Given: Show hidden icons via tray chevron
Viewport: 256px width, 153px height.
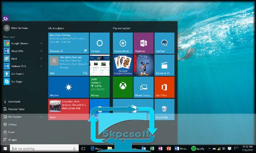Looking at the screenshot, I should click(209, 149).
